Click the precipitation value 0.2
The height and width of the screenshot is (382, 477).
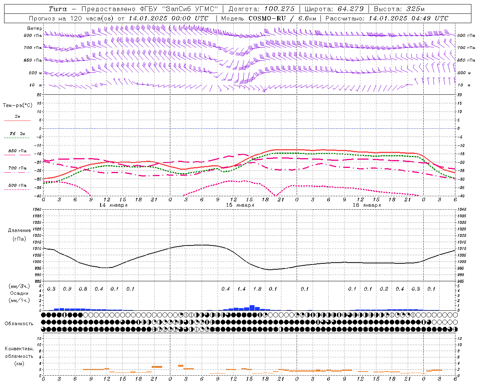[384, 289]
